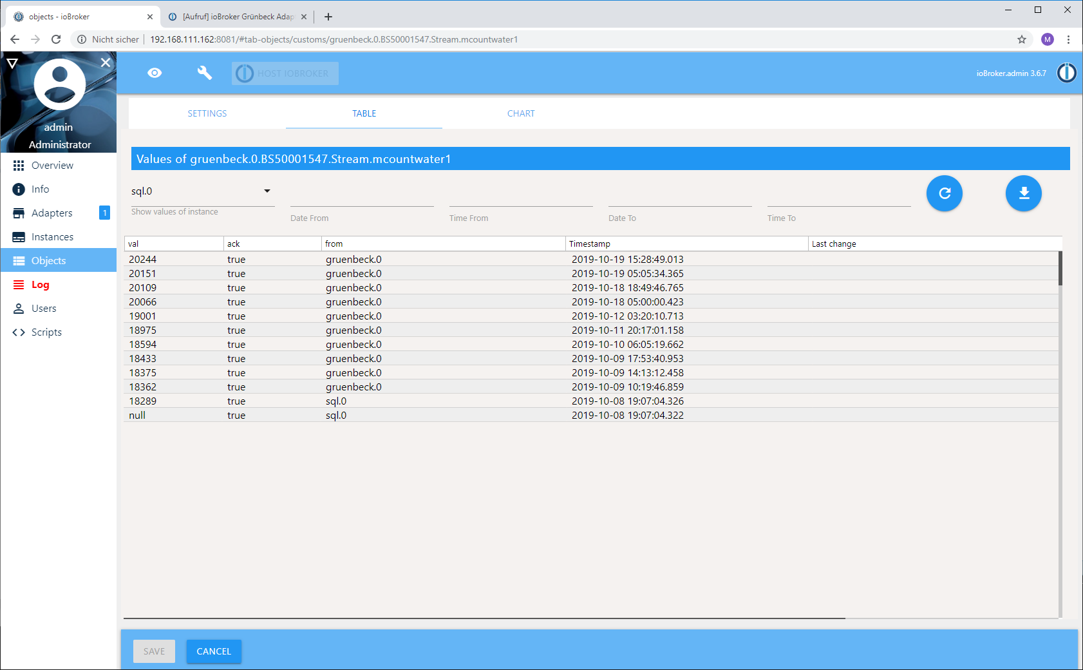The image size is (1083, 670).
Task: Click the from column header
Action: (x=444, y=244)
